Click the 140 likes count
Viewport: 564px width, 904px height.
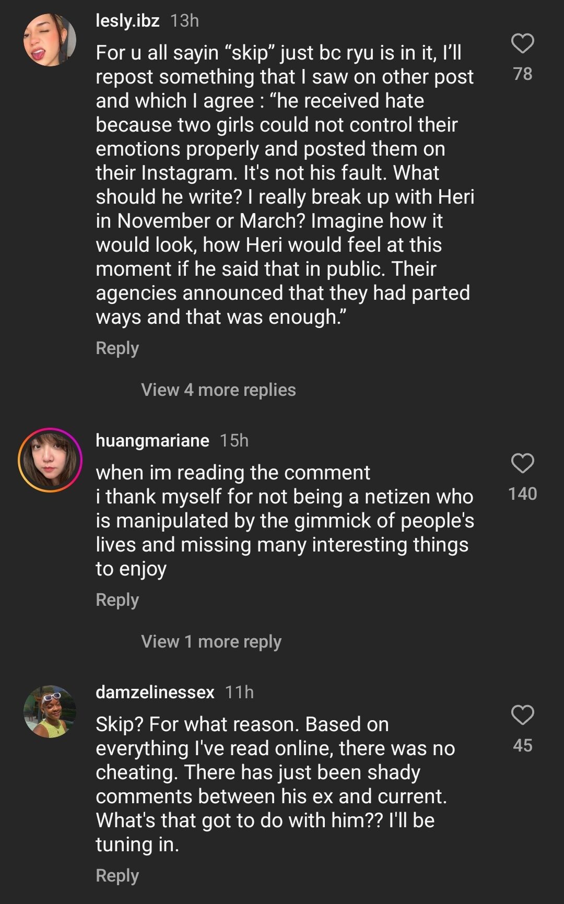tap(522, 494)
